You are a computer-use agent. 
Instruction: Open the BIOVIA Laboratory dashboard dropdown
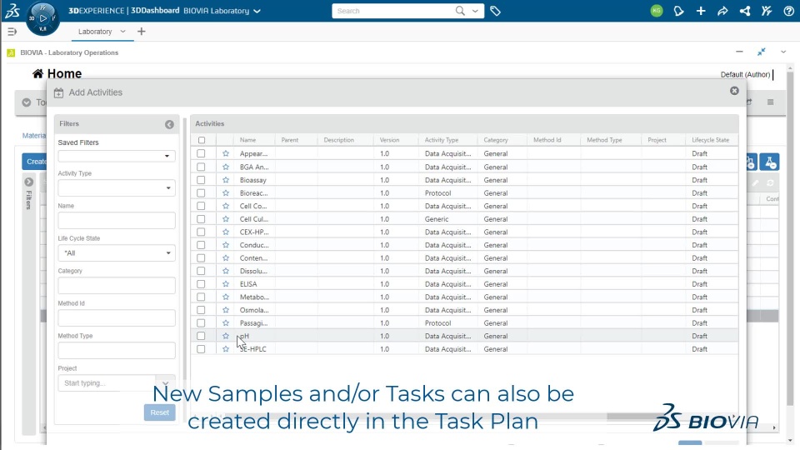tap(257, 11)
